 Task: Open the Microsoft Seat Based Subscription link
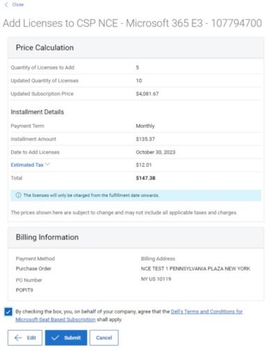56,320
